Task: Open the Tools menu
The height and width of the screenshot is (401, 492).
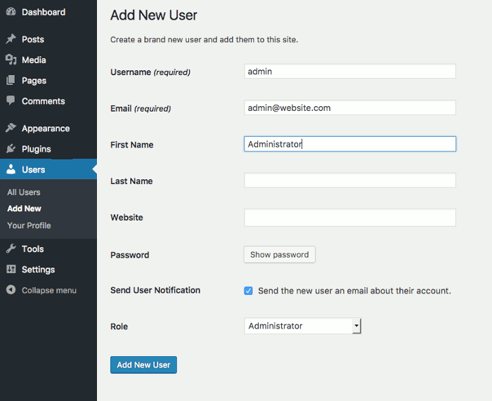Action: [32, 249]
